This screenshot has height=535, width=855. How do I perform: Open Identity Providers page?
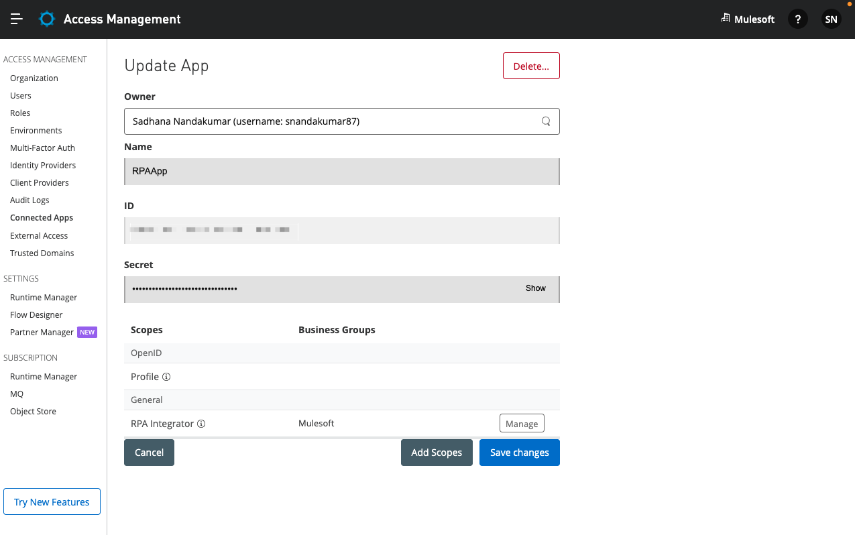43,166
